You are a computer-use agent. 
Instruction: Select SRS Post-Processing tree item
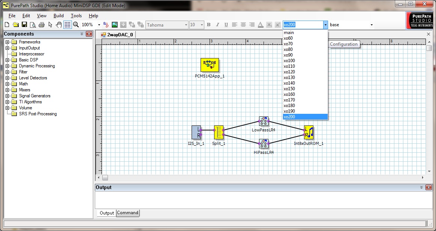(38, 114)
